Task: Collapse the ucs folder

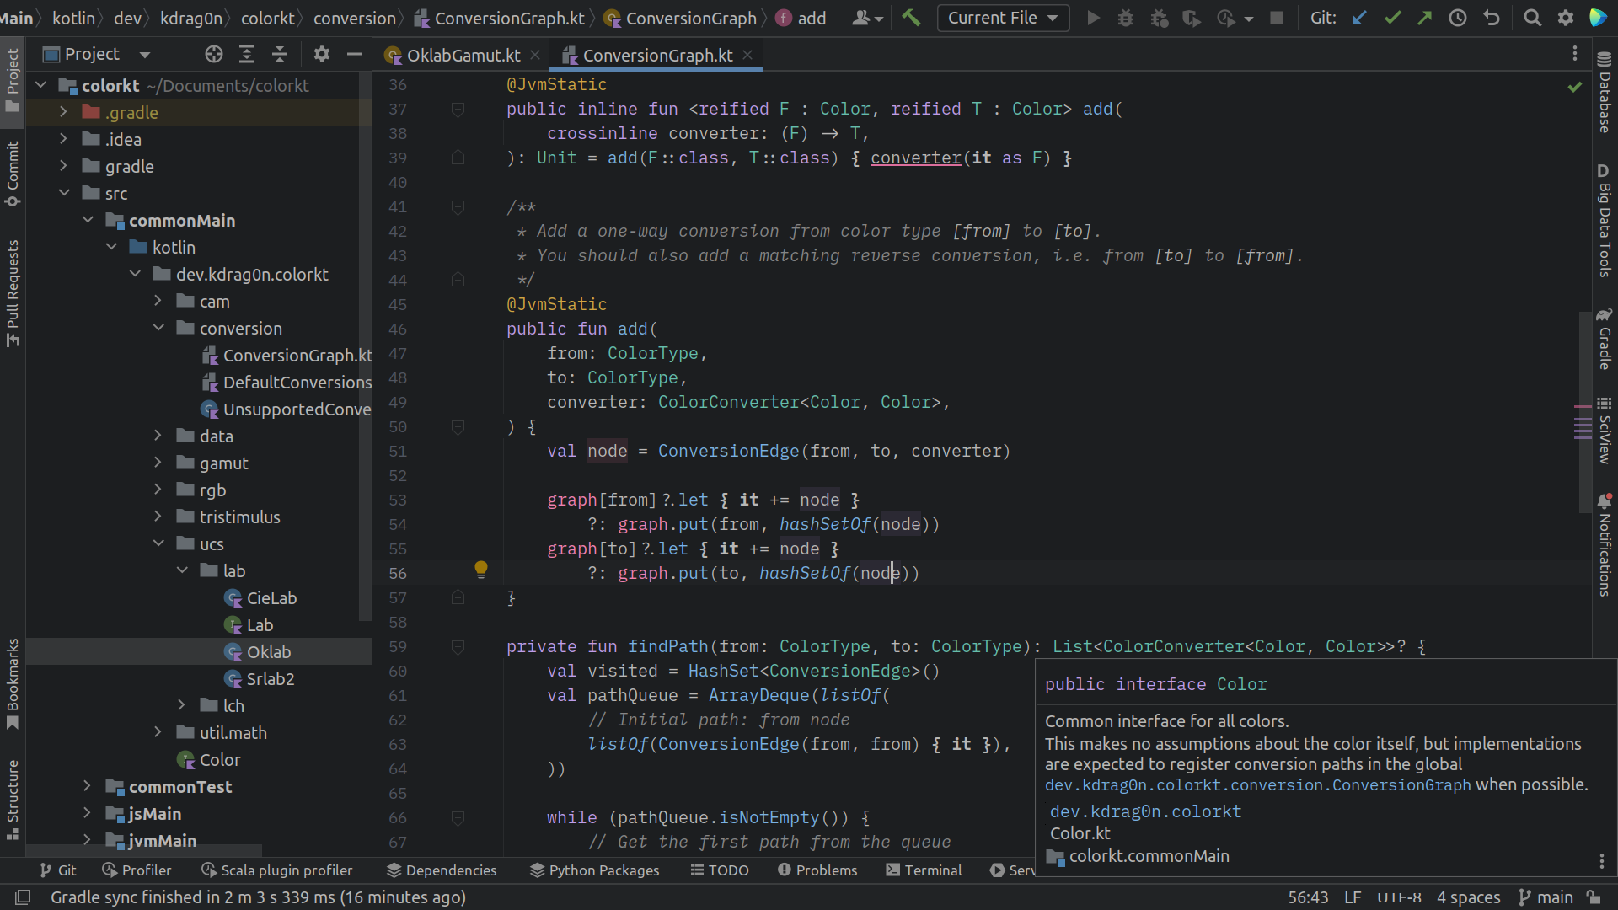Action: click(158, 543)
